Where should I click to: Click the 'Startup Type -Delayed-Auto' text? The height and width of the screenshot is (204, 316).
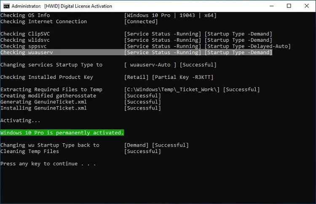(x=248, y=46)
